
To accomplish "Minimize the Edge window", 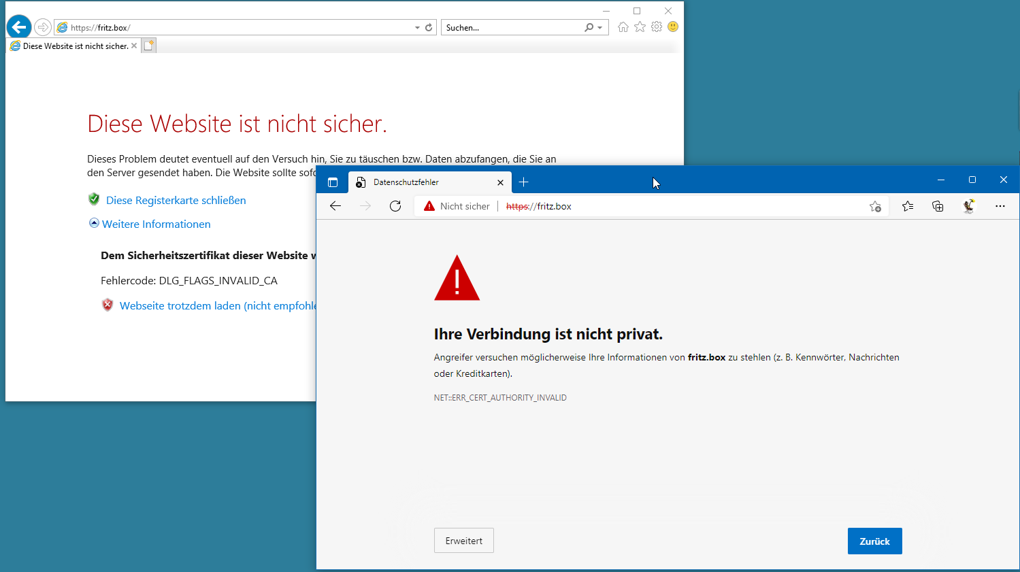I will [941, 180].
